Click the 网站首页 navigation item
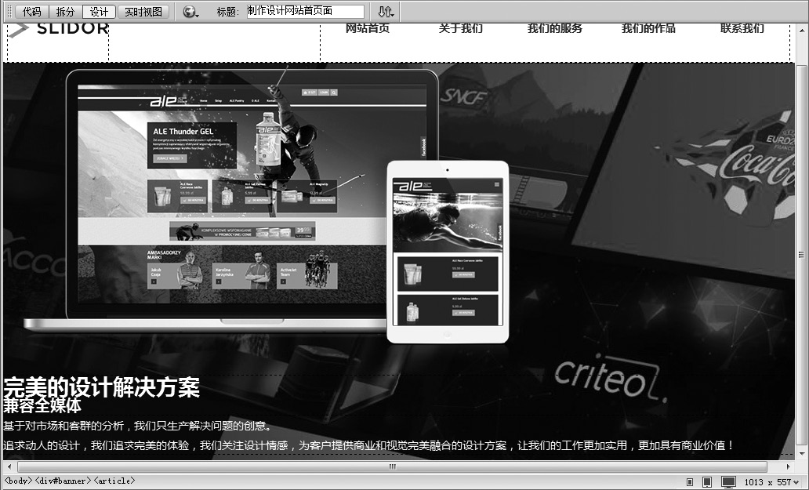 (368, 28)
